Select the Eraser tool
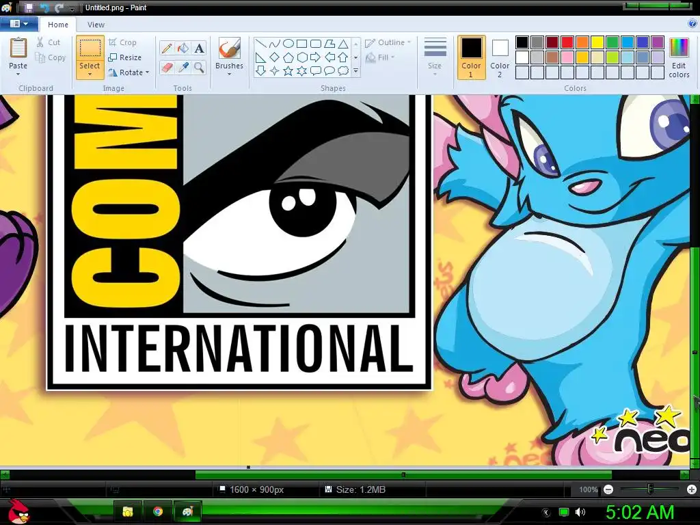Screen dimensions: 700x525 click(167, 68)
